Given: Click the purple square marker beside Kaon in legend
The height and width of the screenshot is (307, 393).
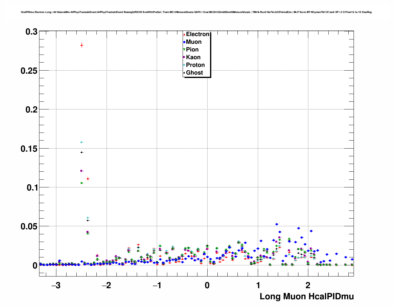Looking at the screenshot, I should coord(184,57).
